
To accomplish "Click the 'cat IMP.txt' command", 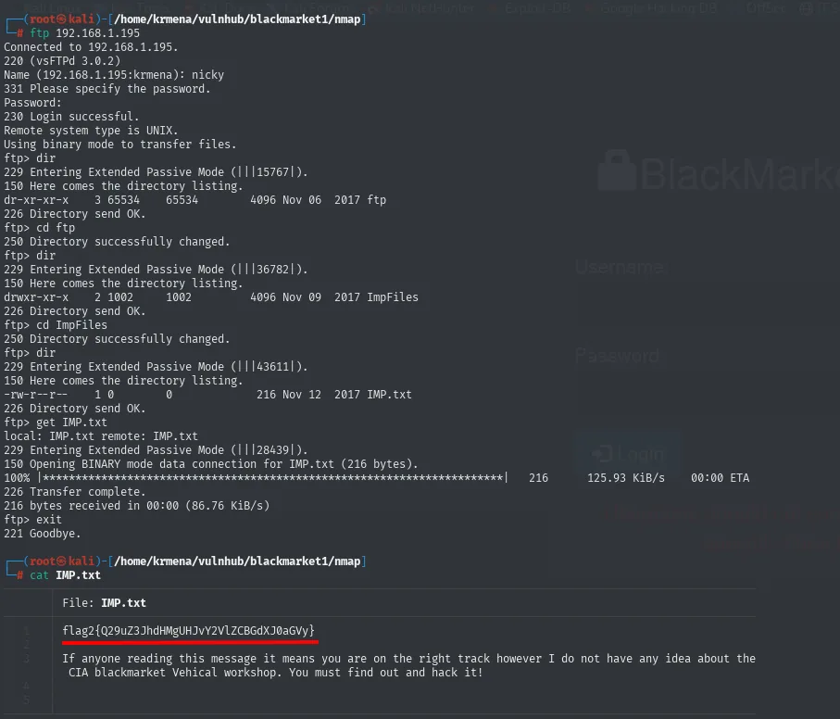I will tap(65, 576).
